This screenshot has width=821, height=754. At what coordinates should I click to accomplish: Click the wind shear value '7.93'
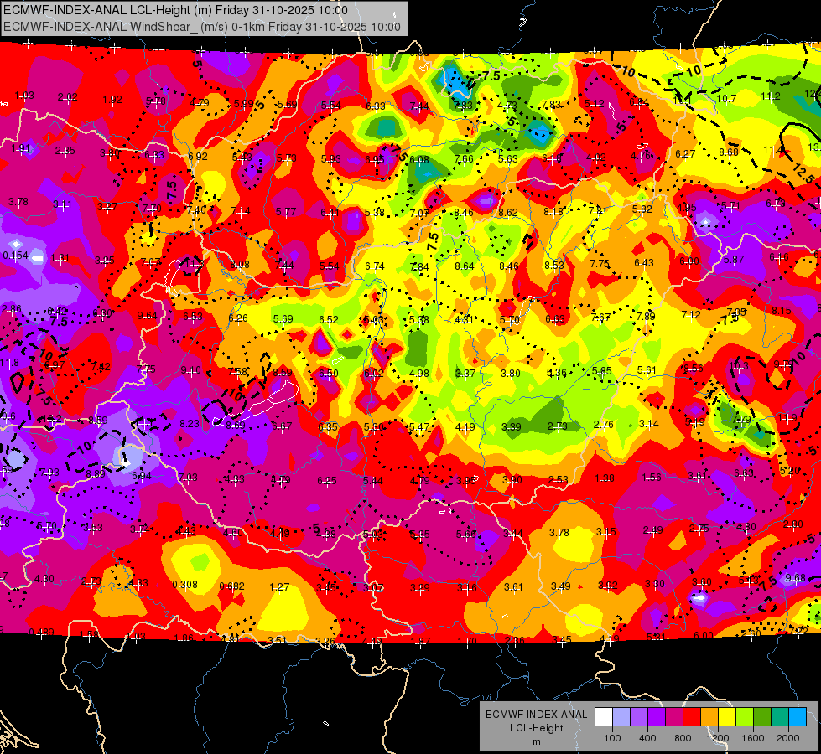(49, 473)
